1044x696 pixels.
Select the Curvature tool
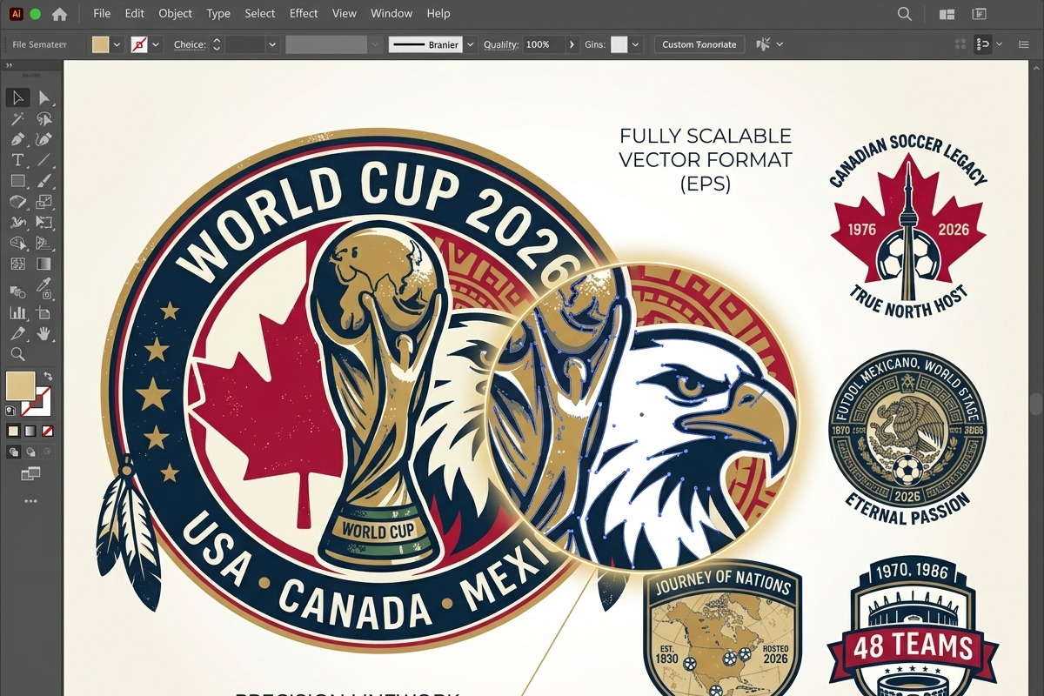click(x=43, y=139)
